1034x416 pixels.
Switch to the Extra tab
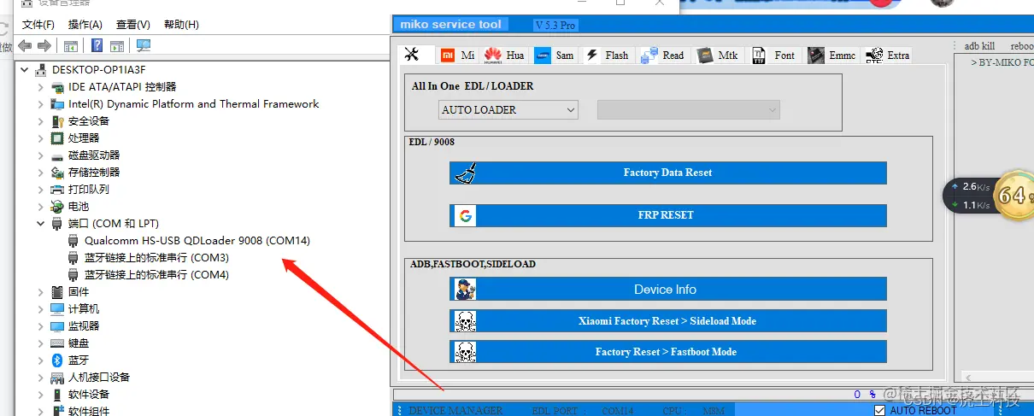[x=888, y=56]
